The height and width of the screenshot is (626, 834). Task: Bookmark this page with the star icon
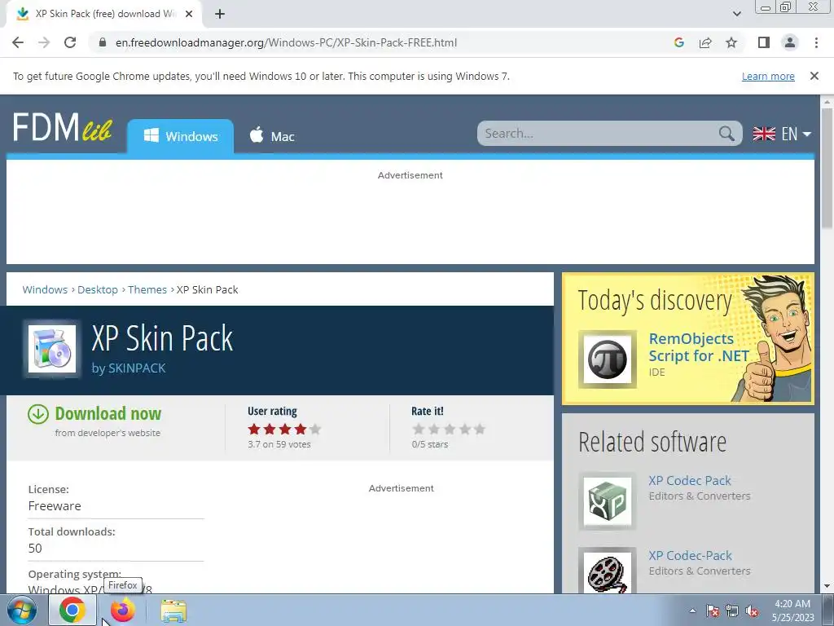click(x=731, y=42)
